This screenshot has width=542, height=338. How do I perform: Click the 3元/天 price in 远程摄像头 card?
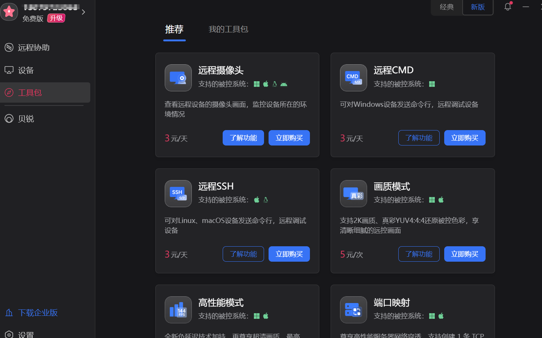176,138
